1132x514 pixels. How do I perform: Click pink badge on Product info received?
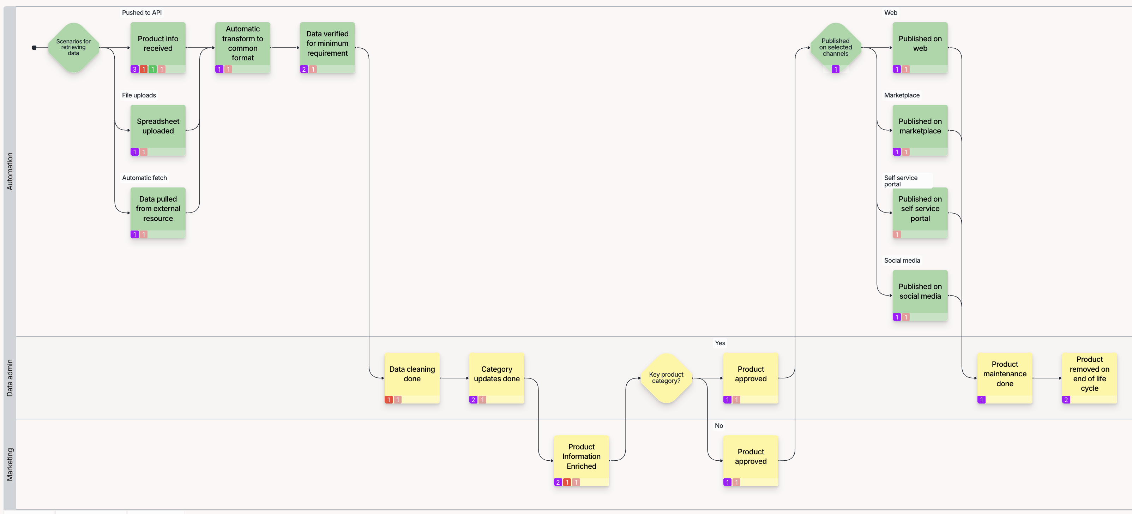pyautogui.click(x=162, y=69)
